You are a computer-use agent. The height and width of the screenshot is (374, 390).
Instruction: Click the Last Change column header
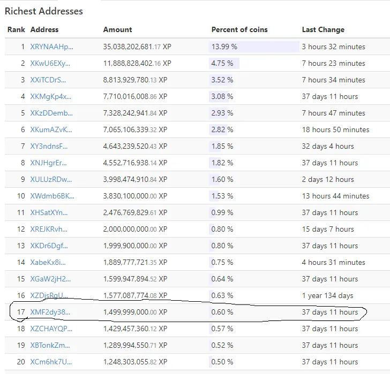tap(324, 29)
